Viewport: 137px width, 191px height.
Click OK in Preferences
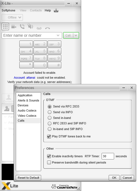point(114,178)
